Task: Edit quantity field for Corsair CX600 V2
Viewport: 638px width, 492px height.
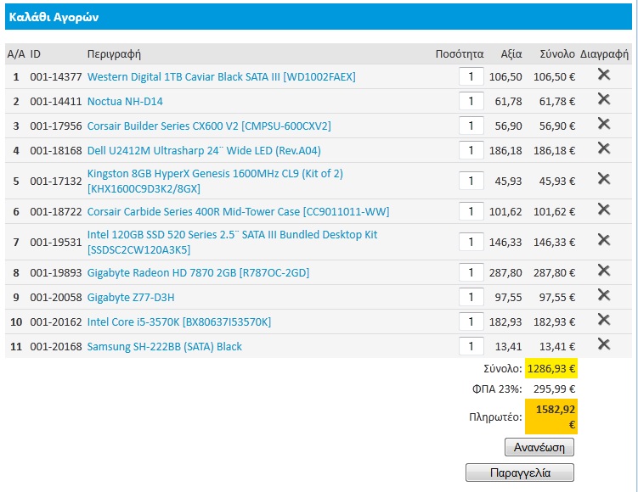Action: point(471,126)
